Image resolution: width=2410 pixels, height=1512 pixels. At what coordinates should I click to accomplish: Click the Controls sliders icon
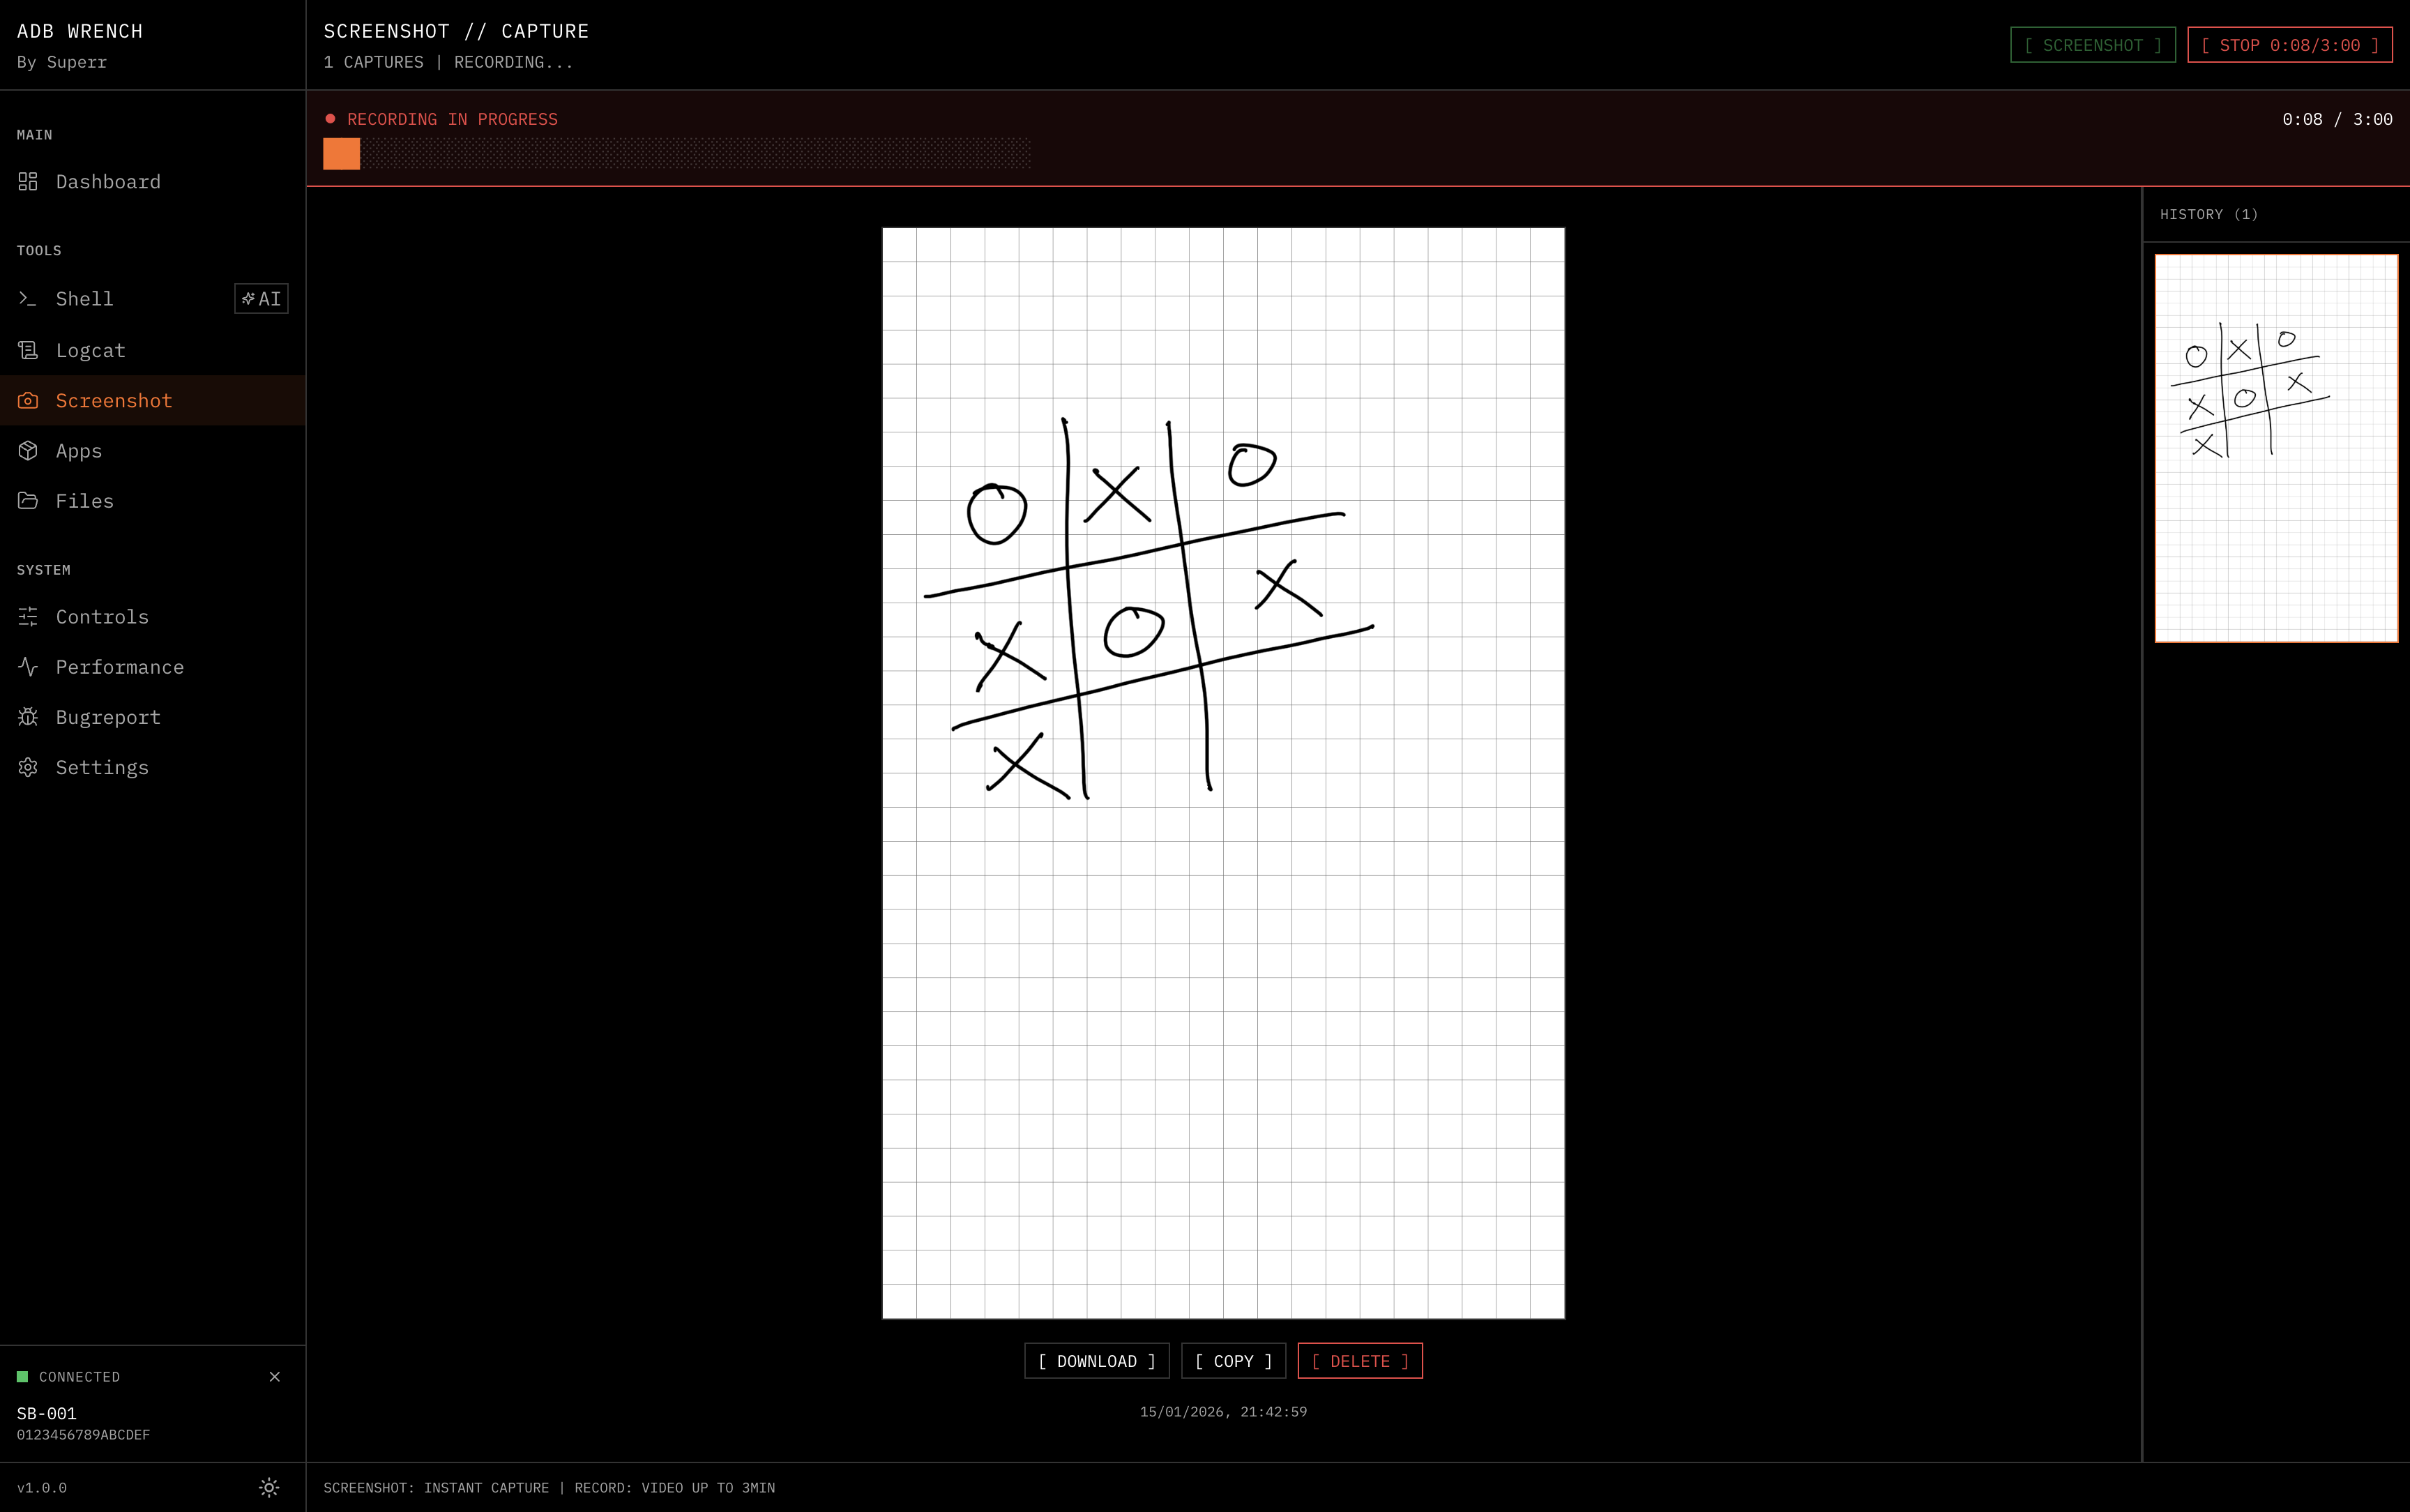[x=28, y=617]
